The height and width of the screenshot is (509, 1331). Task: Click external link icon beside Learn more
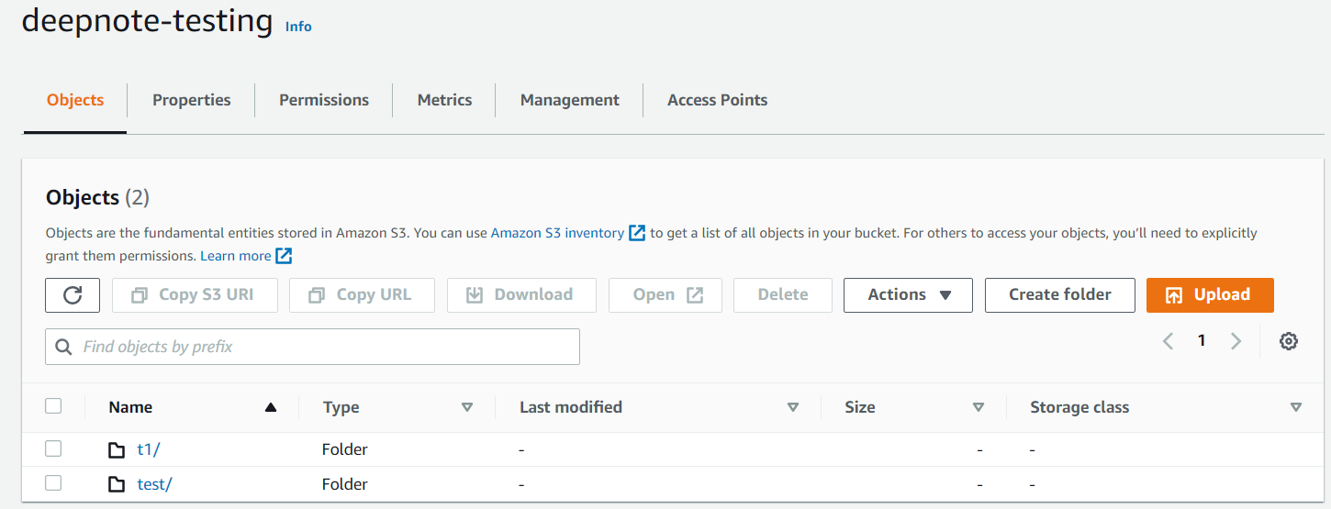(284, 256)
